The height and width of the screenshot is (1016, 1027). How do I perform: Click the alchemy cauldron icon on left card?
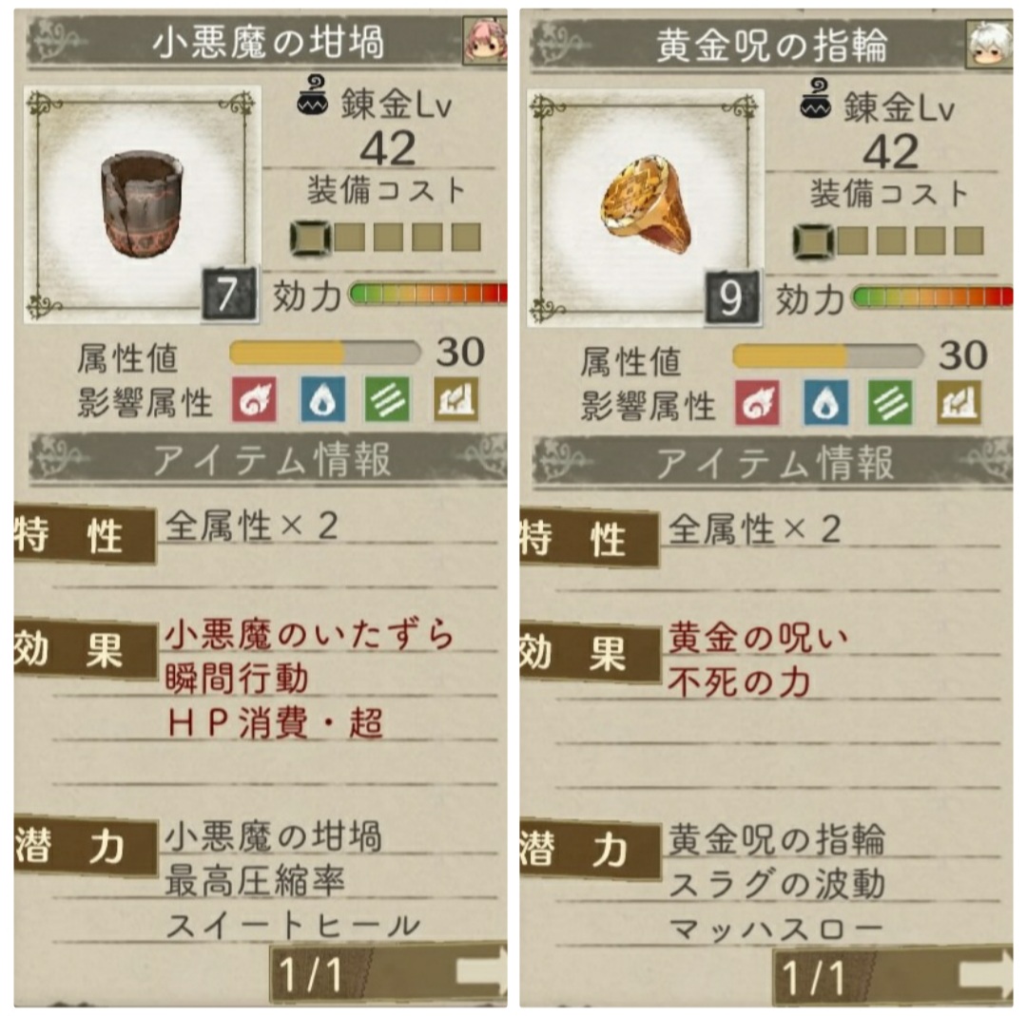pyautogui.click(x=313, y=96)
